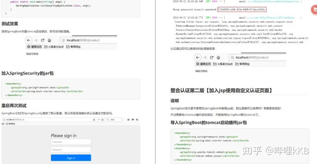
Task: Click home icon in browser below 认证通过后 text
Action: click(218, 57)
